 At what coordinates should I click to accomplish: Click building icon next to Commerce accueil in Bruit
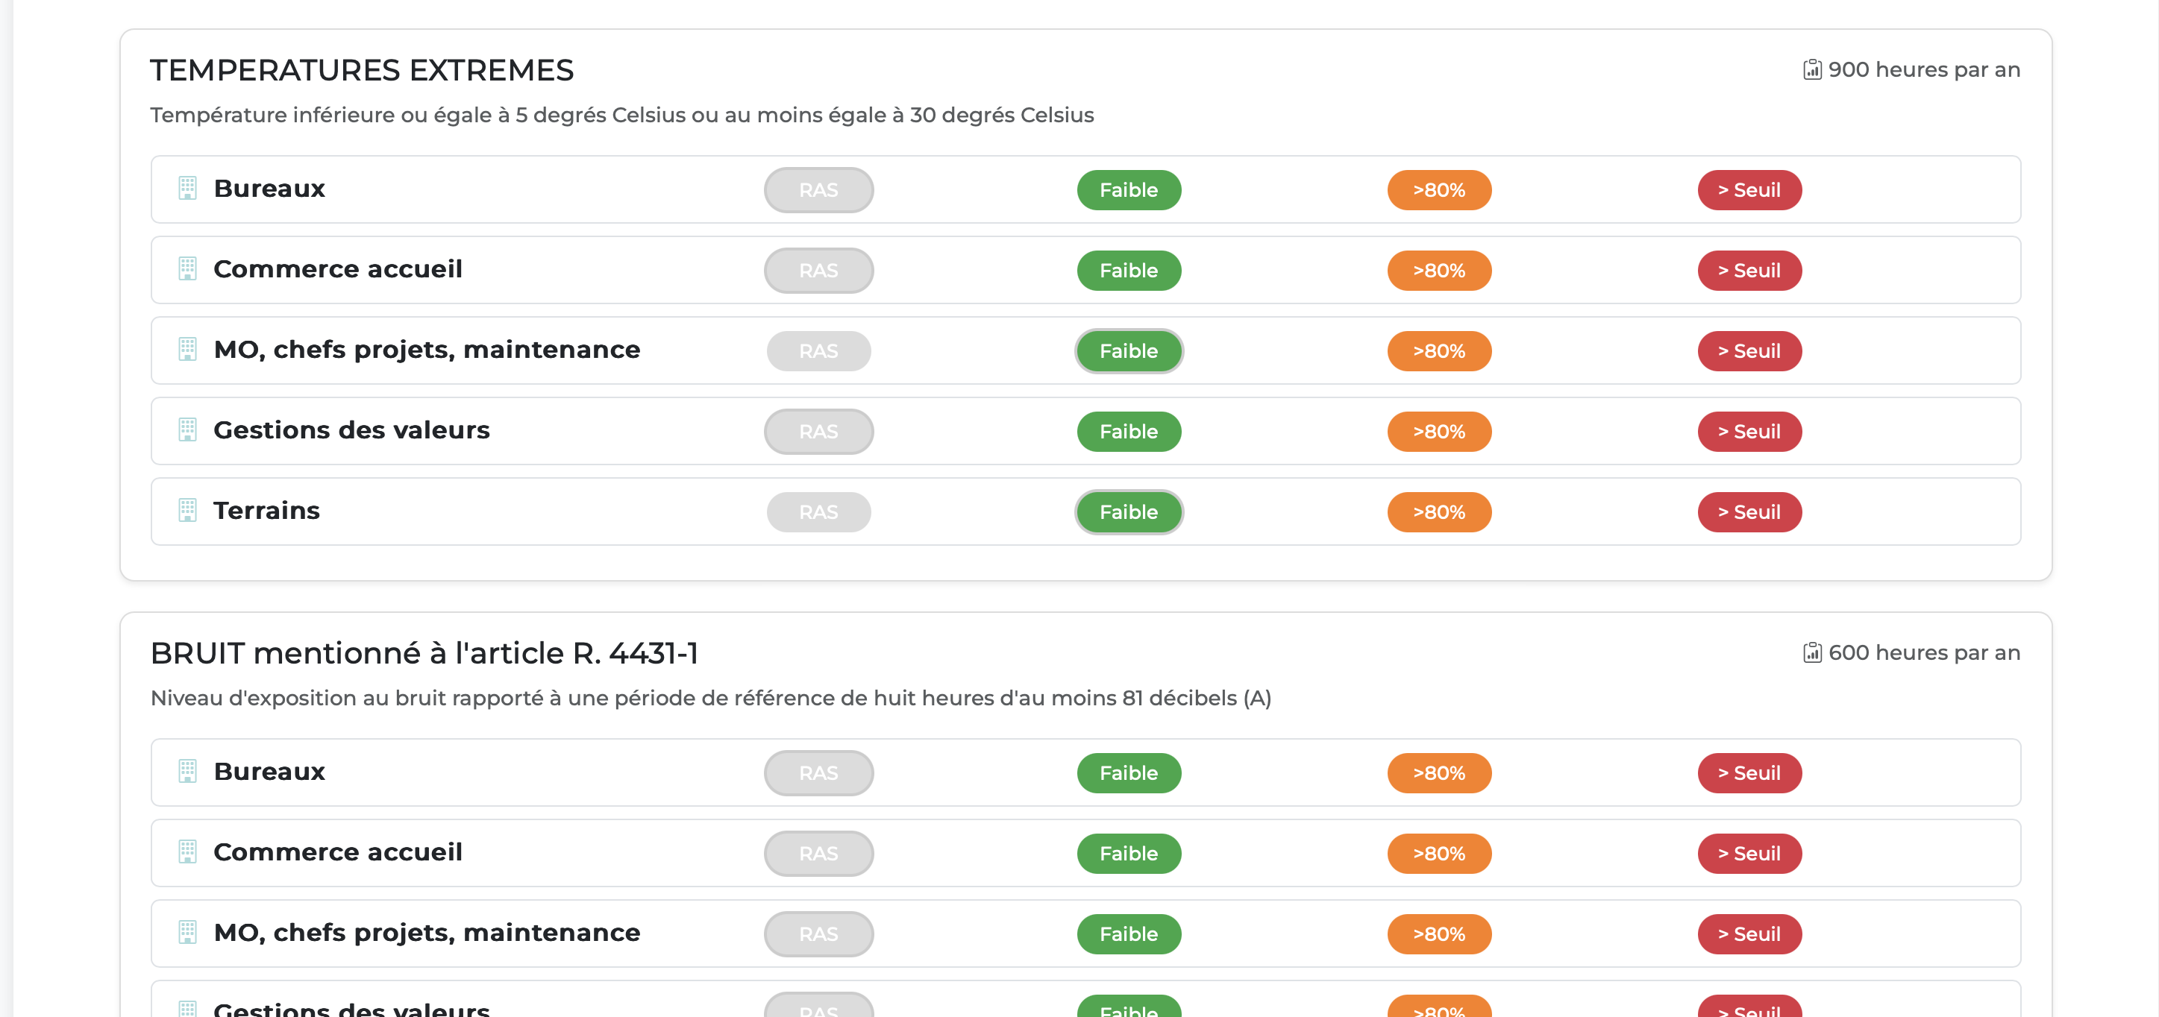188,852
